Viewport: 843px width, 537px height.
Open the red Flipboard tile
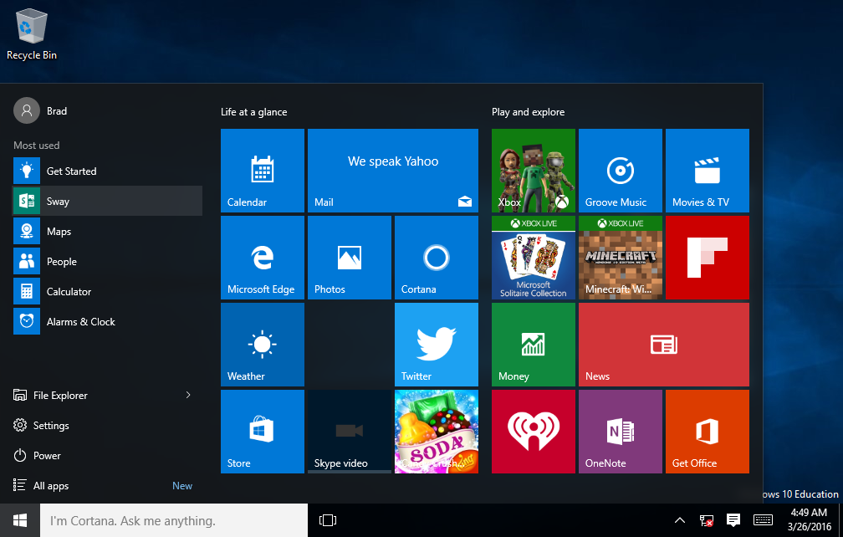708,258
